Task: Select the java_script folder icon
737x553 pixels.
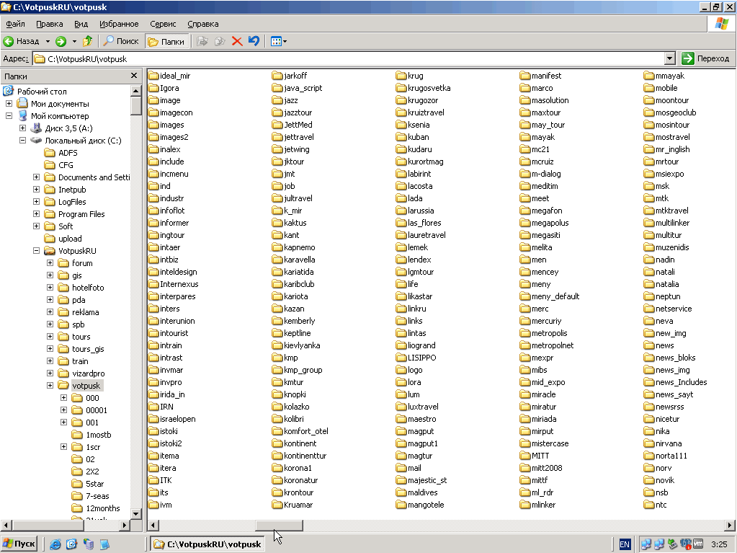Action: tap(277, 88)
